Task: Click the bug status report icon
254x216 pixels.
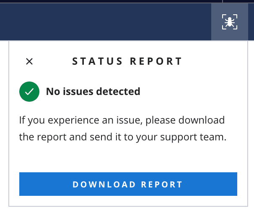Action: [229, 22]
